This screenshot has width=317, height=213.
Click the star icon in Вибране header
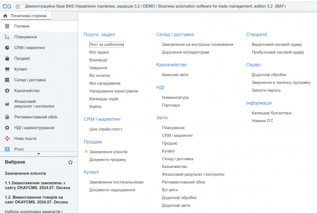[x=70, y=162]
